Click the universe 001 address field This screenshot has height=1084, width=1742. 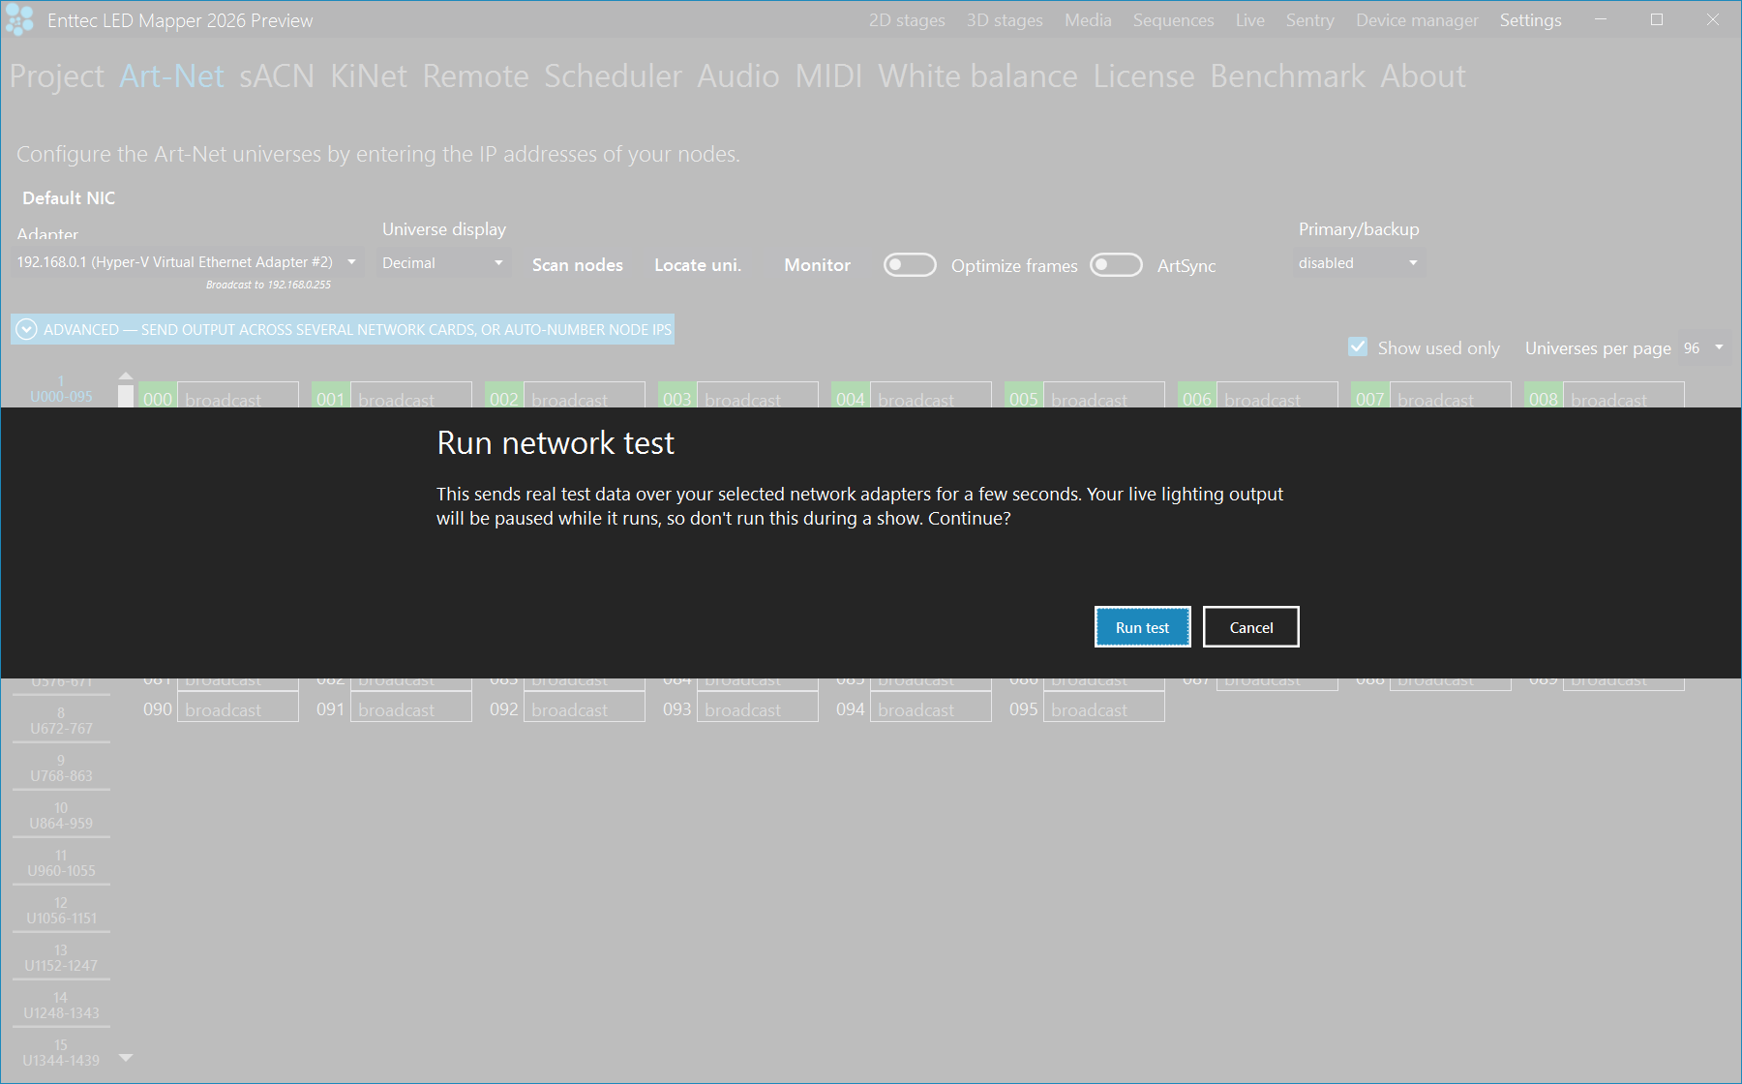[x=411, y=396]
